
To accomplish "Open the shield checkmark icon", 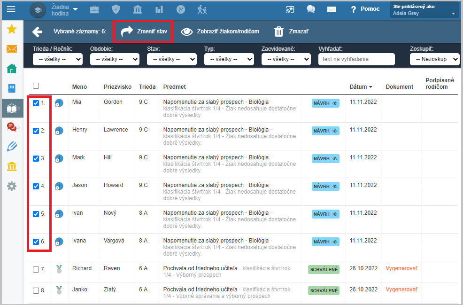I will click(x=116, y=9).
